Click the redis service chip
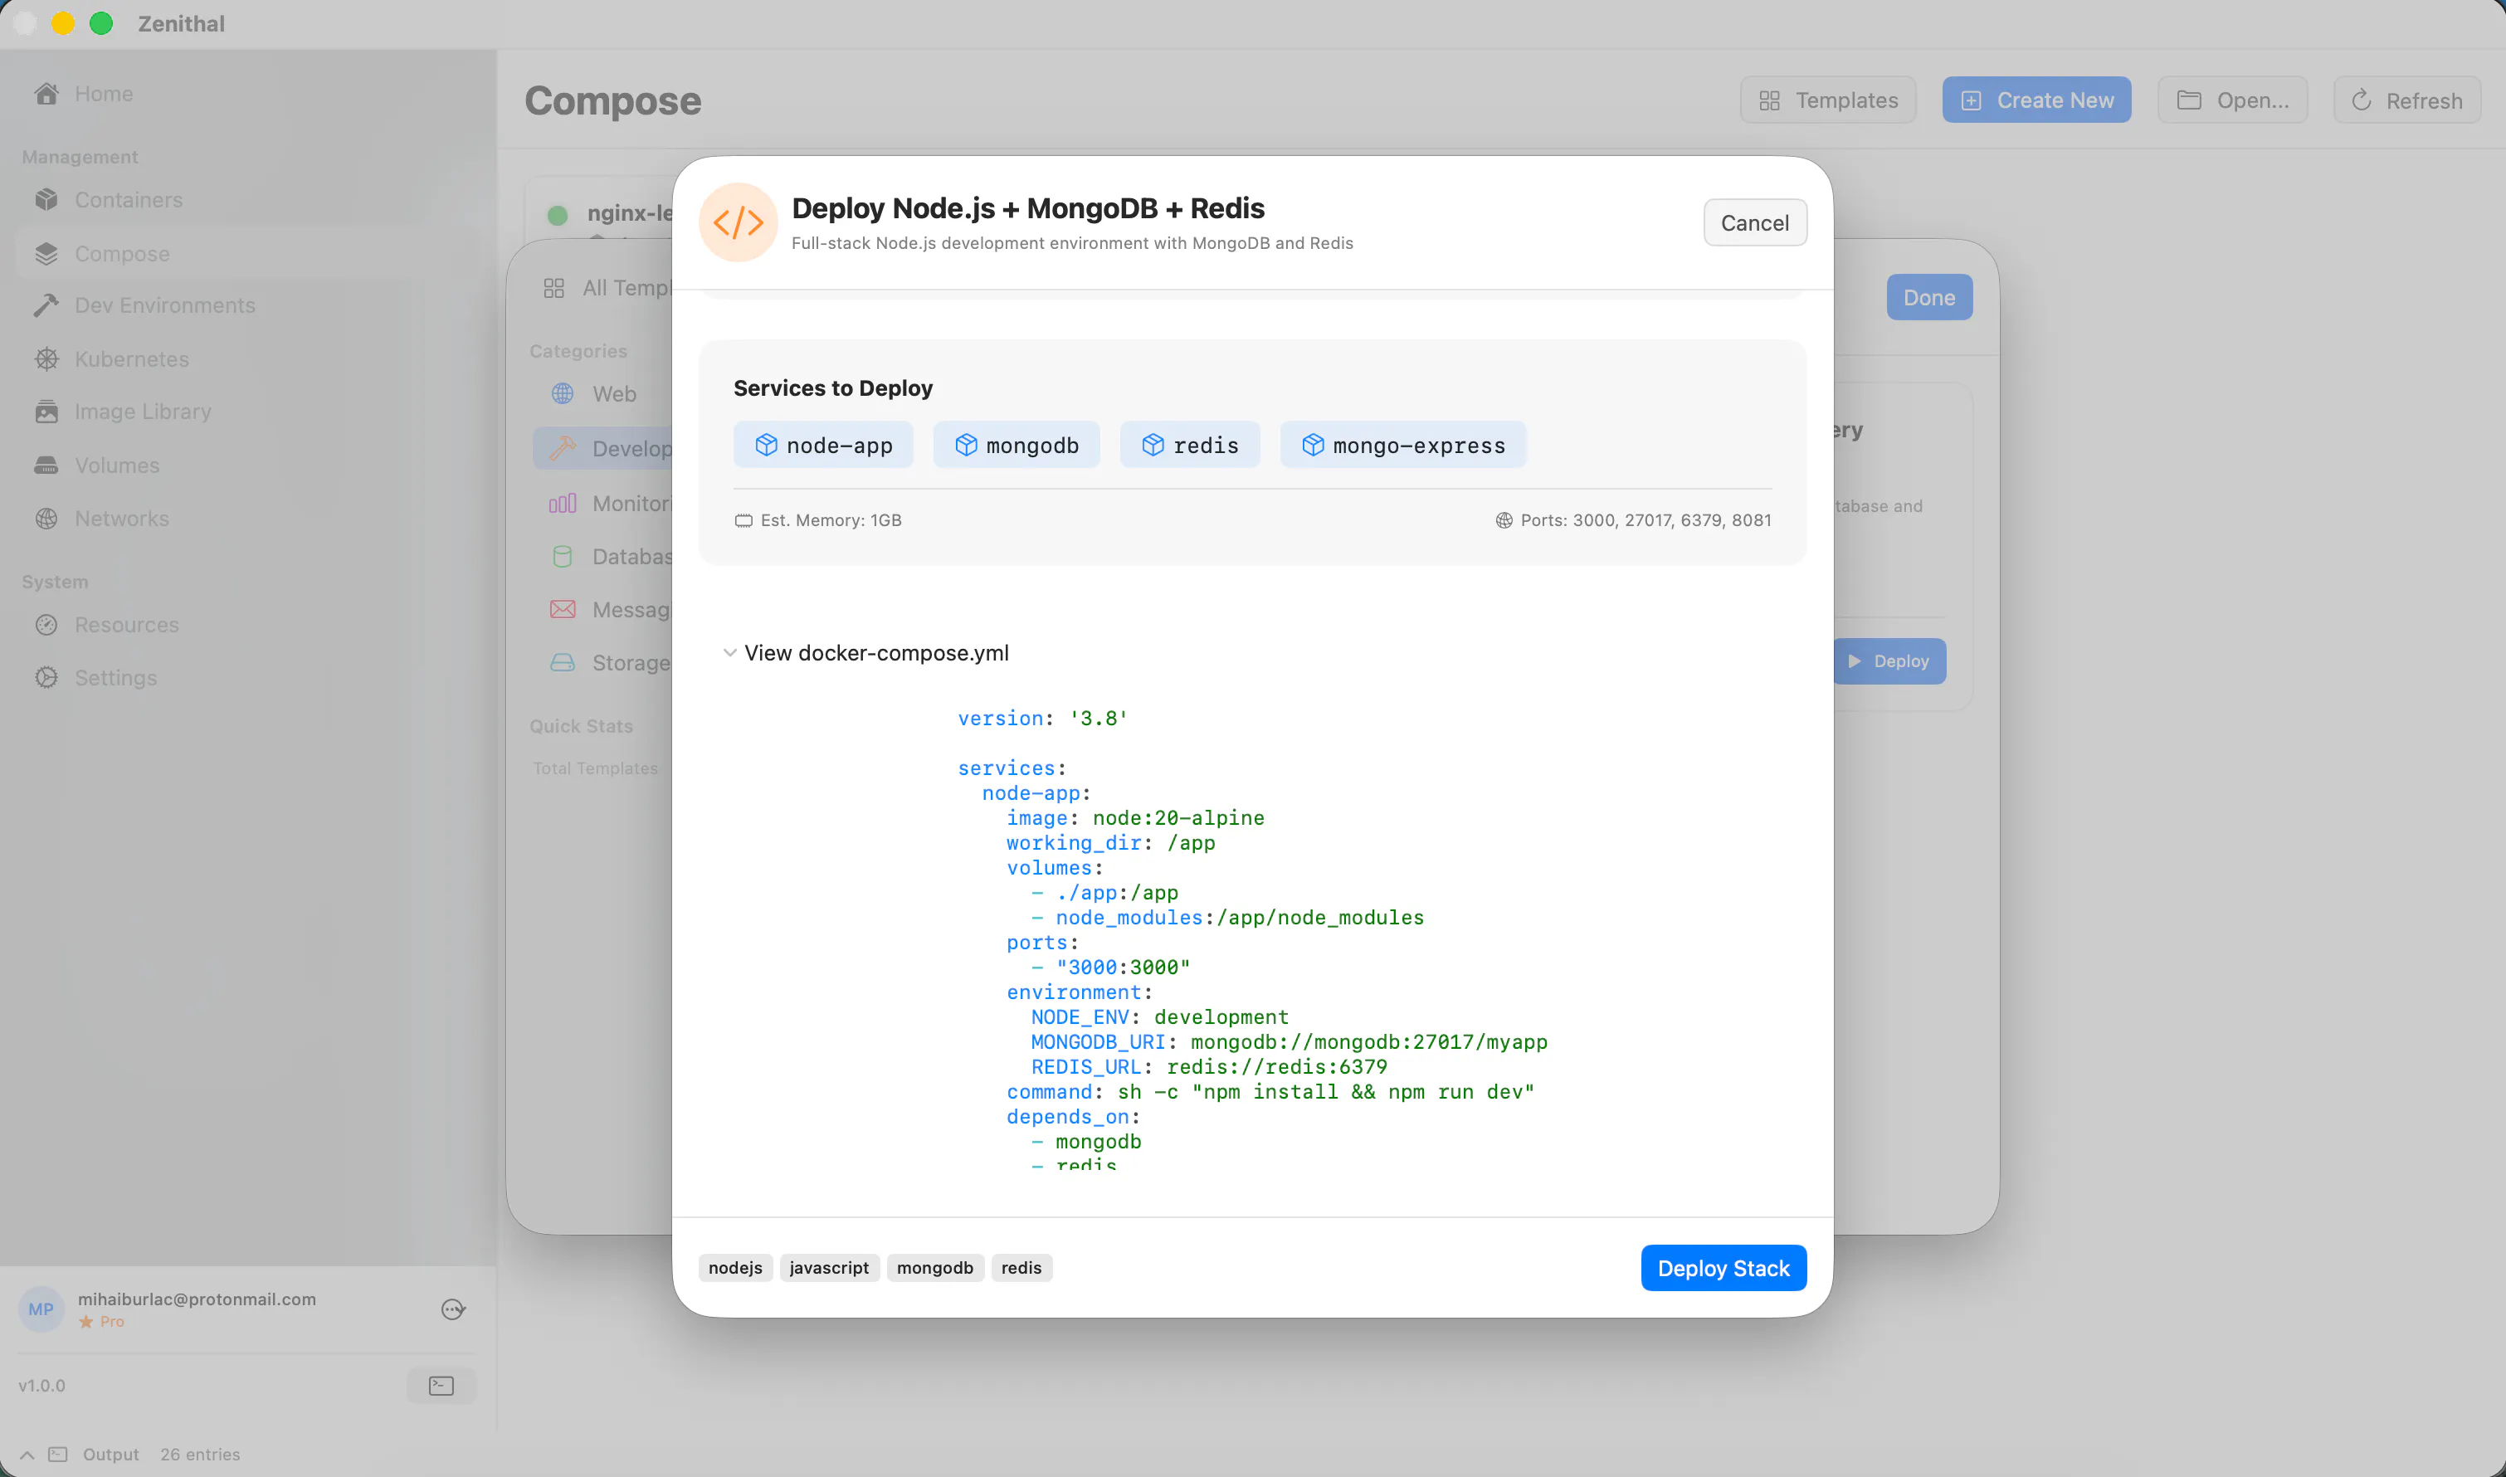2506x1477 pixels. click(1189, 445)
